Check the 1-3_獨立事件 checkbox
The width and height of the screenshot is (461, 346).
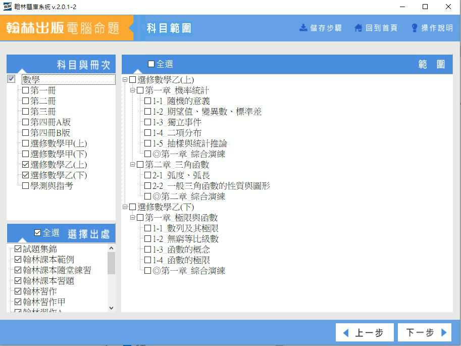pos(147,122)
